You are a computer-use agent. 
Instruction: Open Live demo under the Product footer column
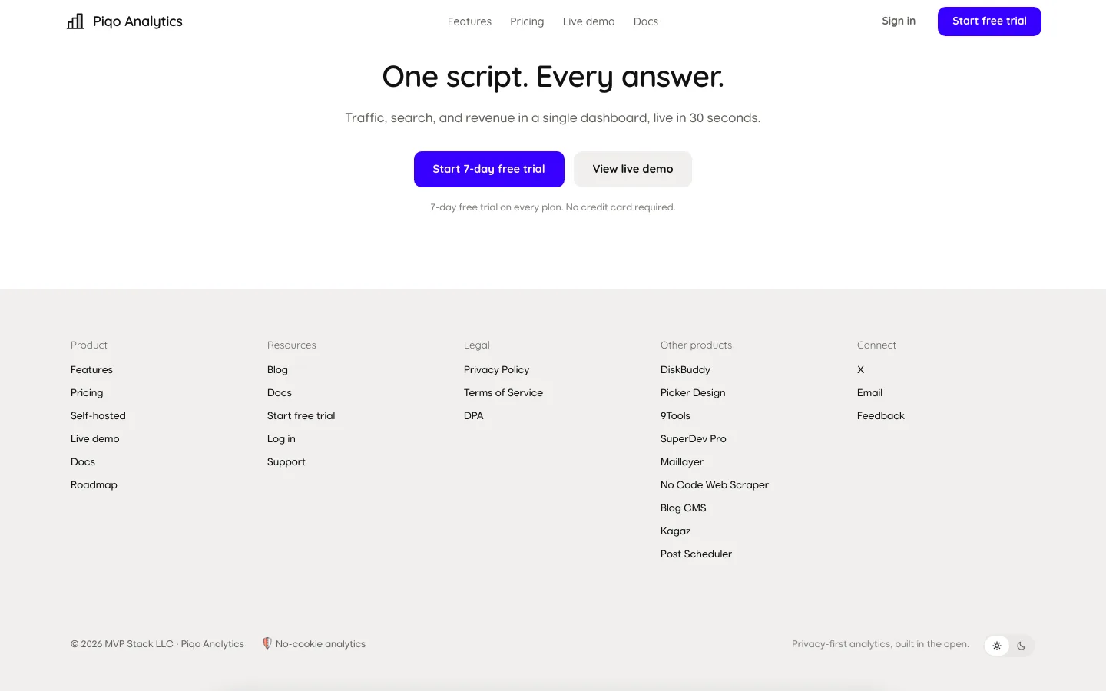(95, 438)
